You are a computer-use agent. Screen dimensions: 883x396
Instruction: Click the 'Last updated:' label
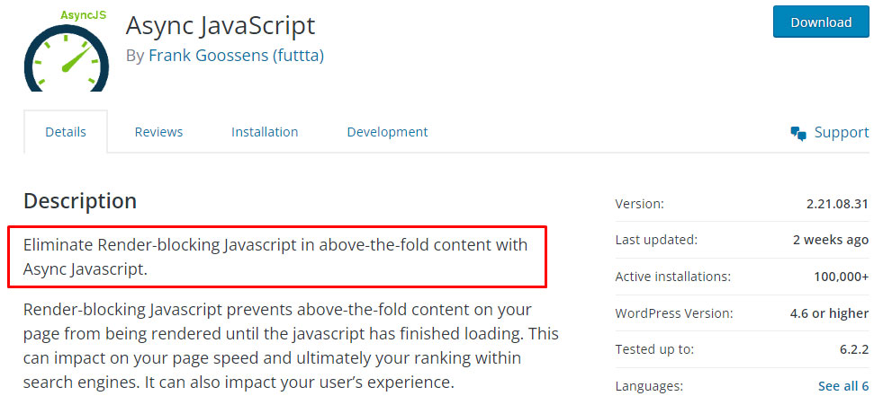(656, 240)
